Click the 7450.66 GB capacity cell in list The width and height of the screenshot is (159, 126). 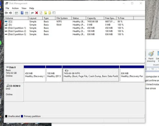[92, 22]
